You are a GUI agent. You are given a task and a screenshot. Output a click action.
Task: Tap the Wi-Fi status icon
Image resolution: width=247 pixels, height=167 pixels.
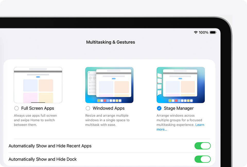tap(196, 32)
